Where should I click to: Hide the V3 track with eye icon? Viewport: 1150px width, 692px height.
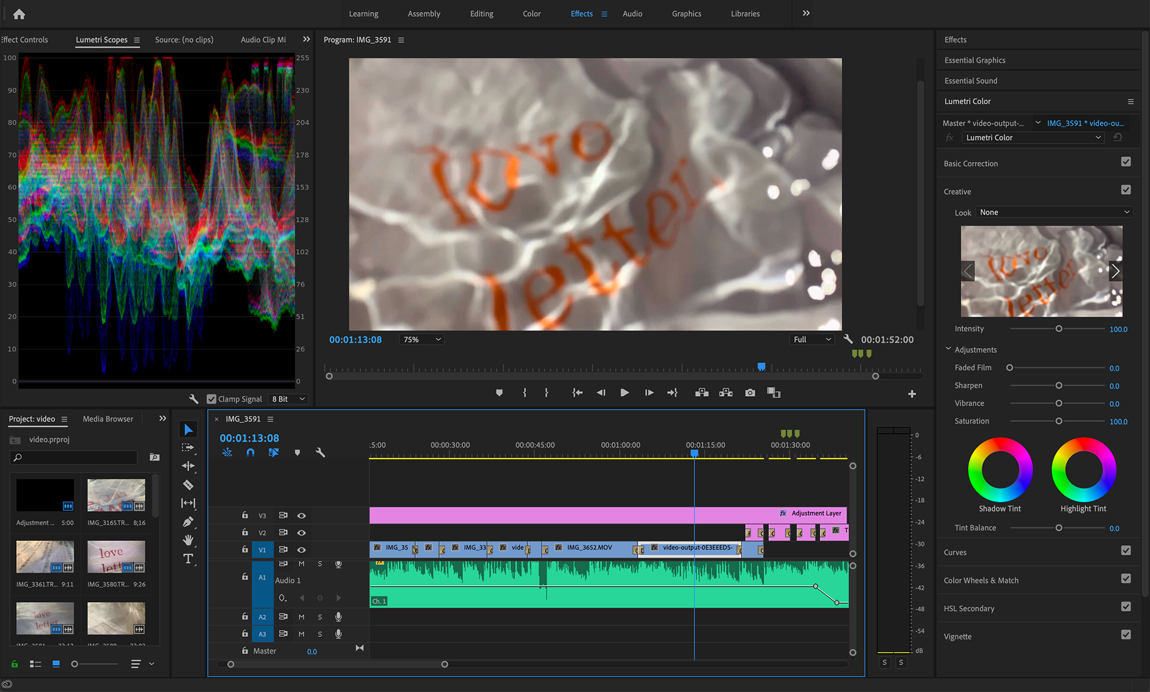pos(301,515)
